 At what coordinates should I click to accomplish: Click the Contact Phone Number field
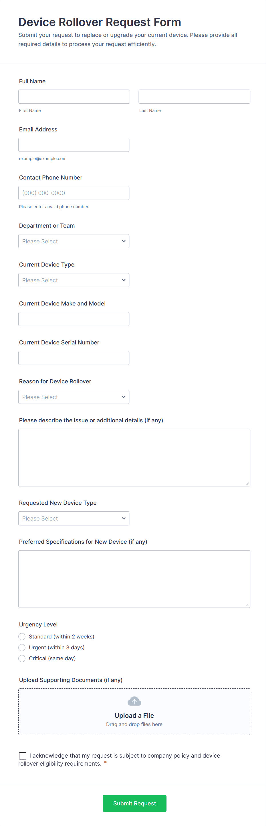(x=74, y=193)
